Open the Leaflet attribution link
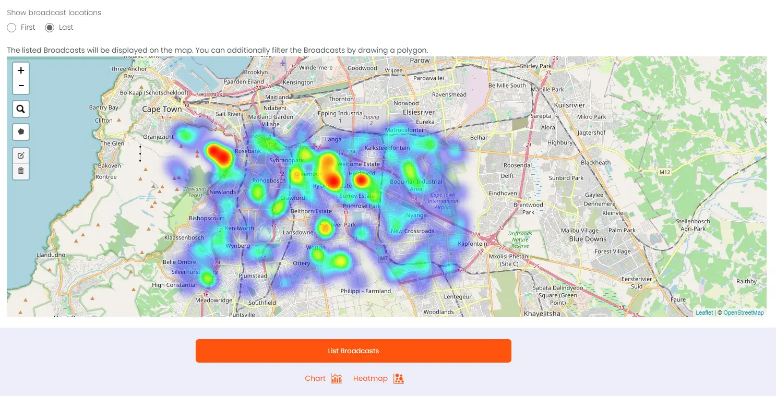The height and width of the screenshot is (396, 776). pyautogui.click(x=704, y=313)
